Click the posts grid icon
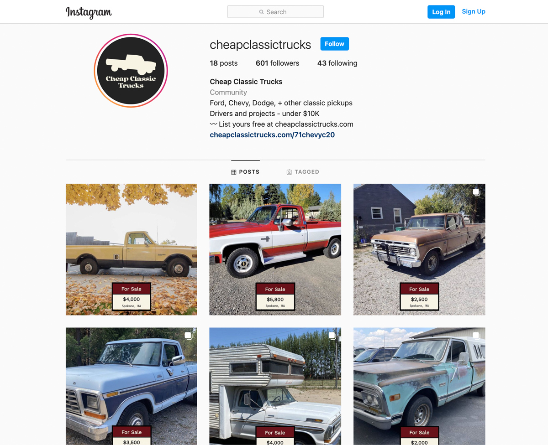 point(234,172)
